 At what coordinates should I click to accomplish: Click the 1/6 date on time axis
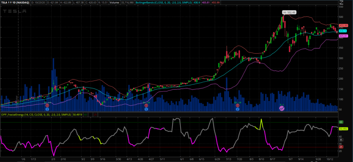[23, 159]
